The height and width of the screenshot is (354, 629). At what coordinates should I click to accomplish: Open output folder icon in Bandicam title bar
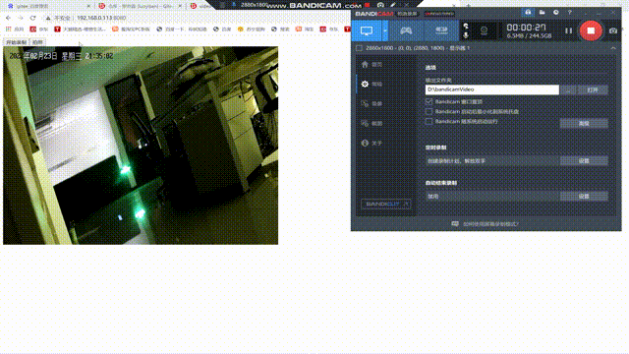point(542,13)
